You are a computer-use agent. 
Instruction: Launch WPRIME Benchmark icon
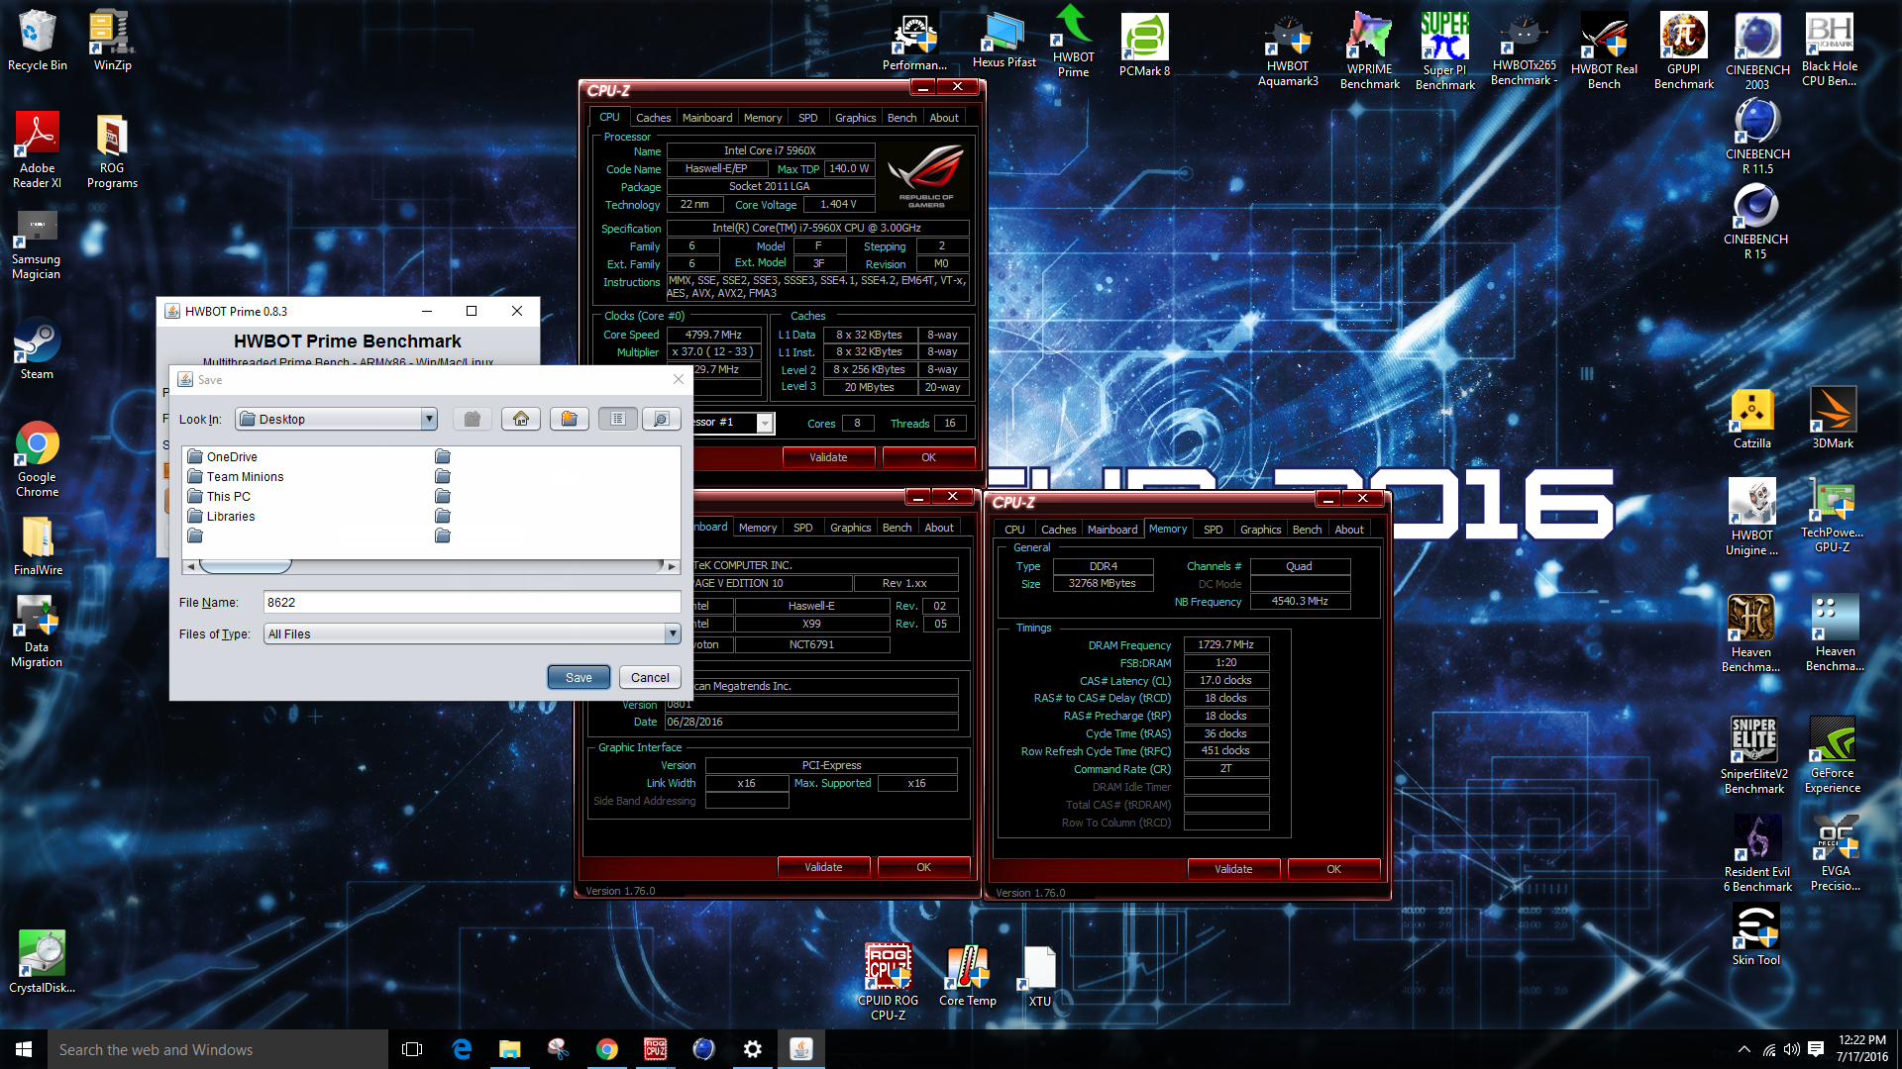tap(1370, 52)
